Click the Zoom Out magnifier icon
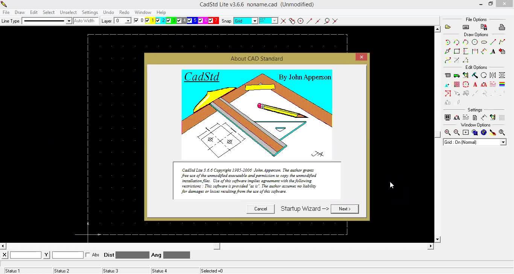The width and height of the screenshot is (514, 274). point(457,132)
